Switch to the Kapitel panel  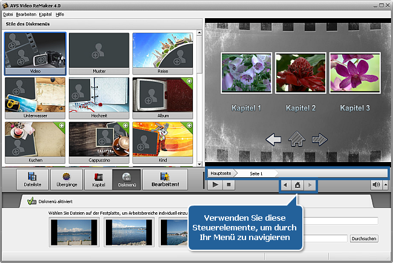(99, 180)
